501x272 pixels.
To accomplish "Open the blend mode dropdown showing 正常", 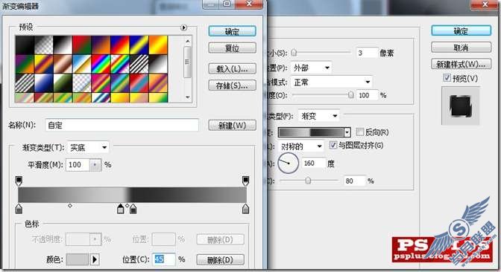I will [x=331, y=82].
